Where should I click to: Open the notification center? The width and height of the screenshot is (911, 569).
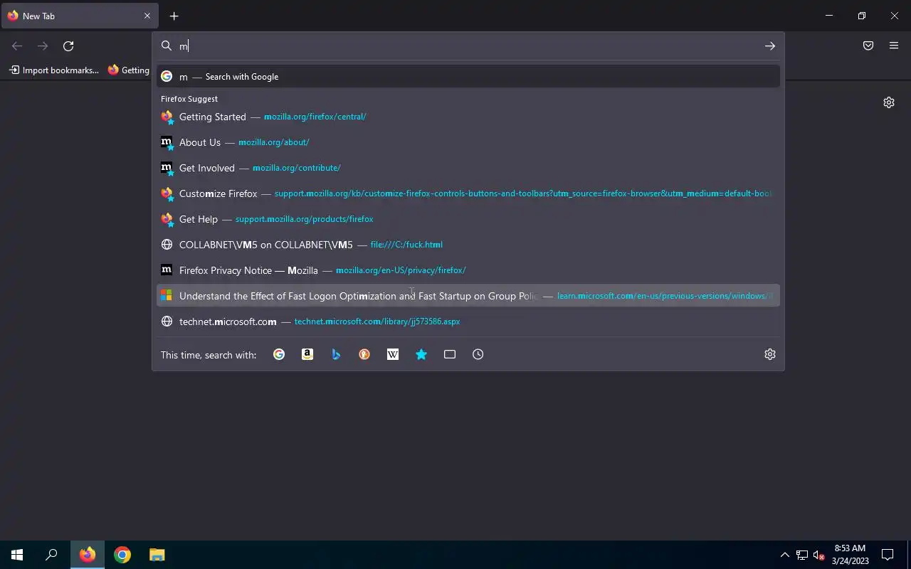tap(888, 555)
